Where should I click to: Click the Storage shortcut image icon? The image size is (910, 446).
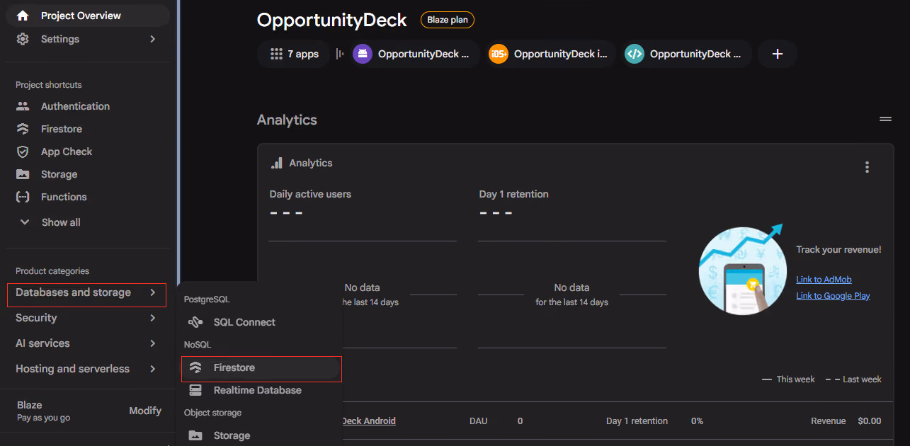coord(23,174)
